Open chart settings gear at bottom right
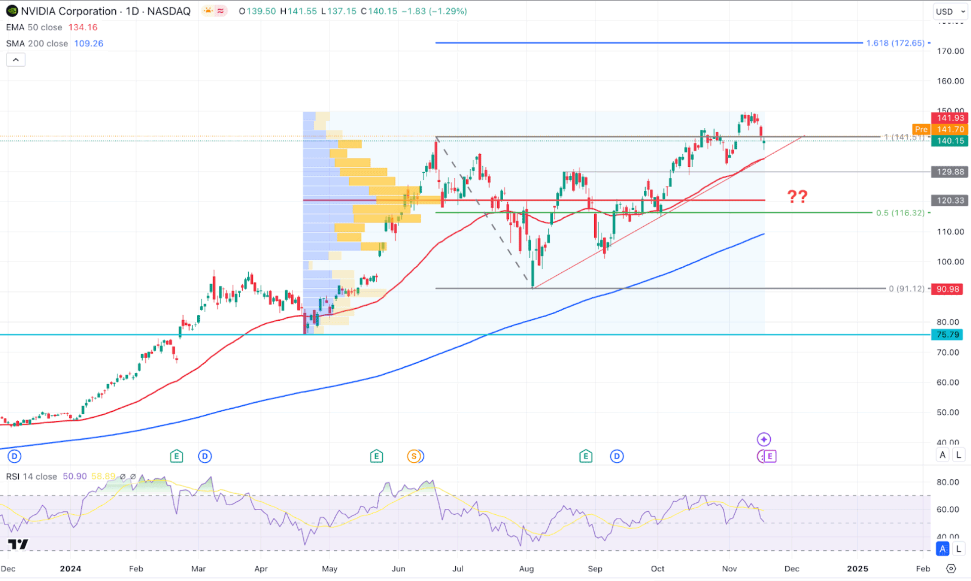The width and height of the screenshot is (971, 581). (x=951, y=568)
